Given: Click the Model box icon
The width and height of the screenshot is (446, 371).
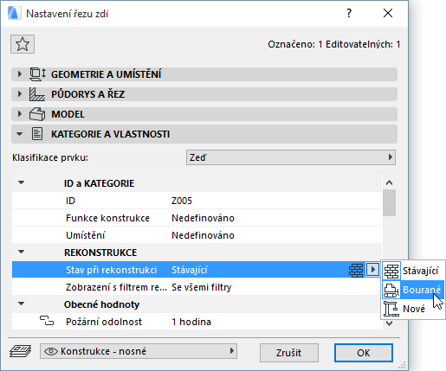Looking at the screenshot, I should [x=37, y=114].
